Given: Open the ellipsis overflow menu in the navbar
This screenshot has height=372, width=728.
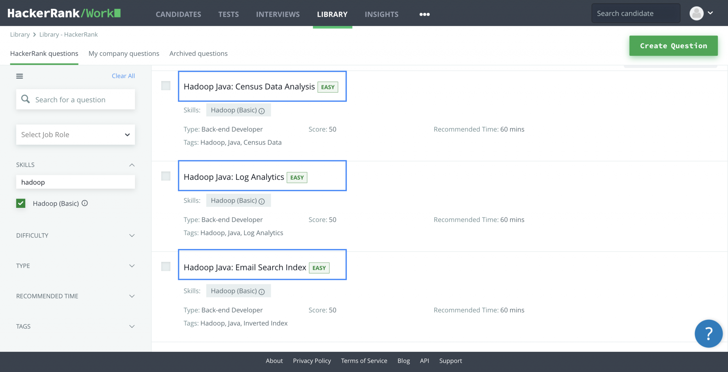Looking at the screenshot, I should [x=424, y=14].
